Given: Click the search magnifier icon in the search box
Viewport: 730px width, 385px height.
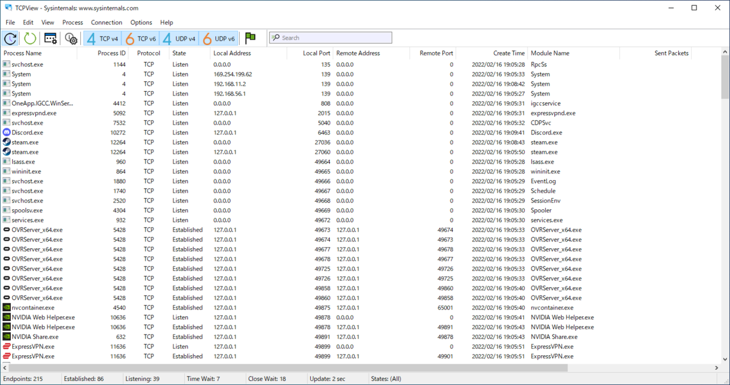Looking at the screenshot, I should (x=276, y=38).
